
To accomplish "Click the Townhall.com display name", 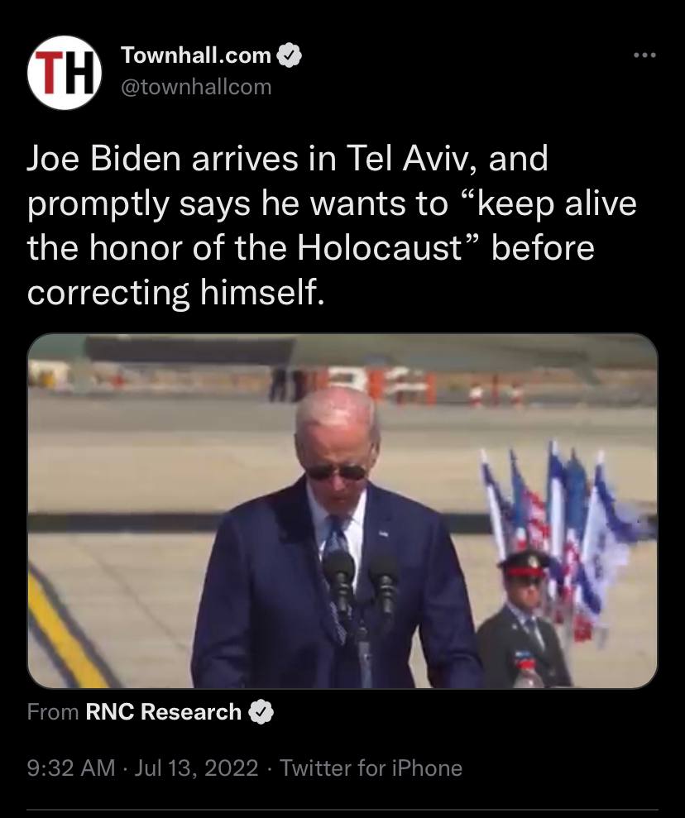I will [x=196, y=55].
